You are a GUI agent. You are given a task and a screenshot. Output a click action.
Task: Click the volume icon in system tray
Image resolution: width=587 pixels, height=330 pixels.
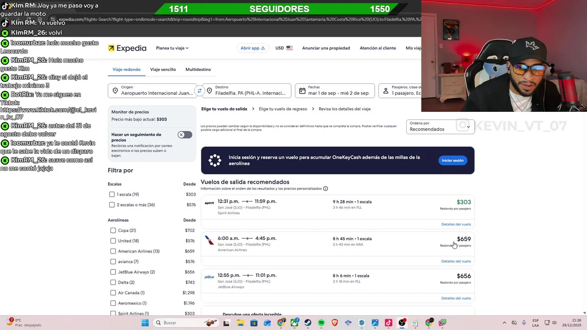pos(554,323)
